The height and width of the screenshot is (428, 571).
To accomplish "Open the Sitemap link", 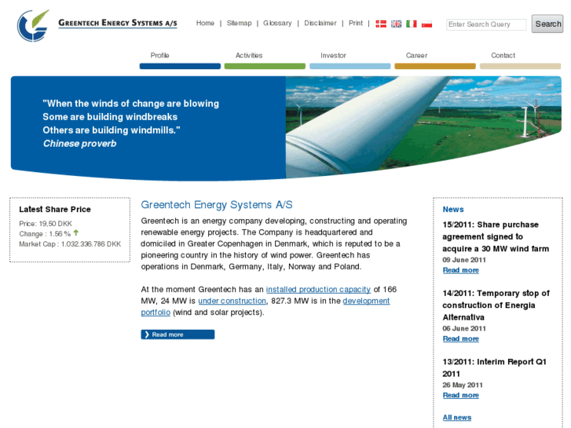I will tap(240, 23).
